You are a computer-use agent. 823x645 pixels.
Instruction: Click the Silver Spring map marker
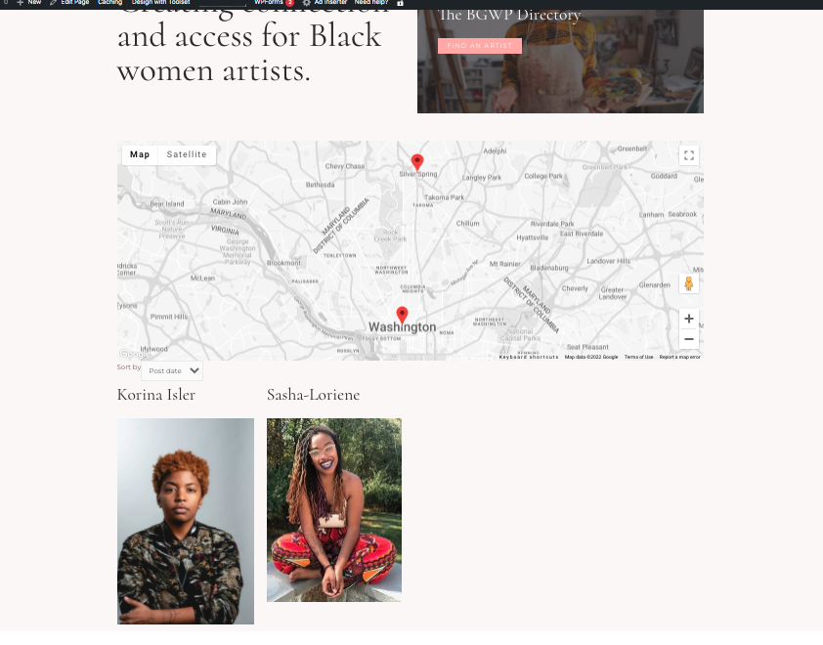417,162
